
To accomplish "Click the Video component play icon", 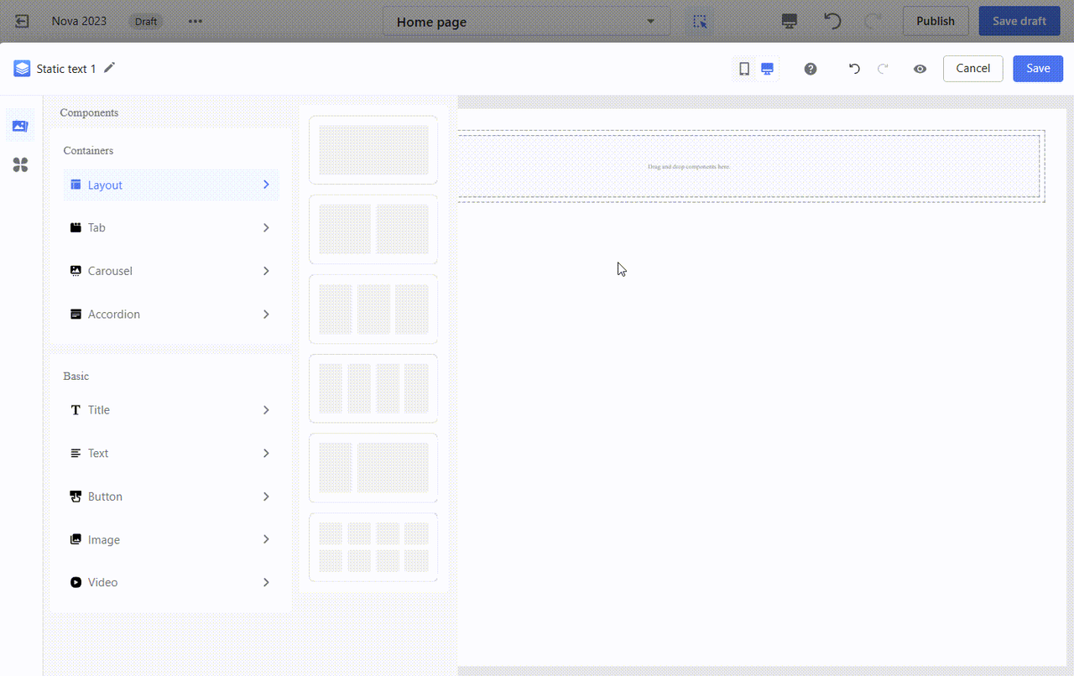I will 76,582.
